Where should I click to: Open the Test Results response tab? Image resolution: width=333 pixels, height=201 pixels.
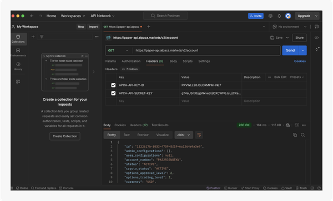[160, 125]
